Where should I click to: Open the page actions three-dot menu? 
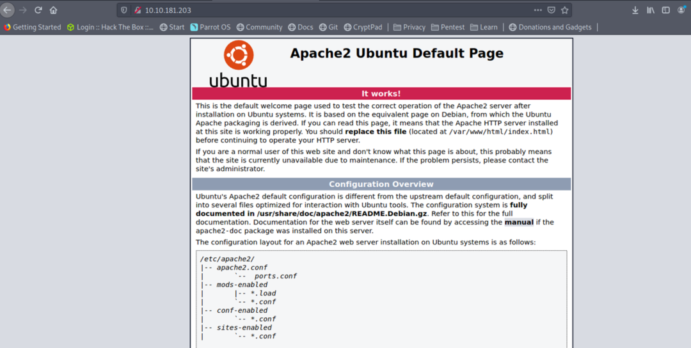click(x=537, y=10)
